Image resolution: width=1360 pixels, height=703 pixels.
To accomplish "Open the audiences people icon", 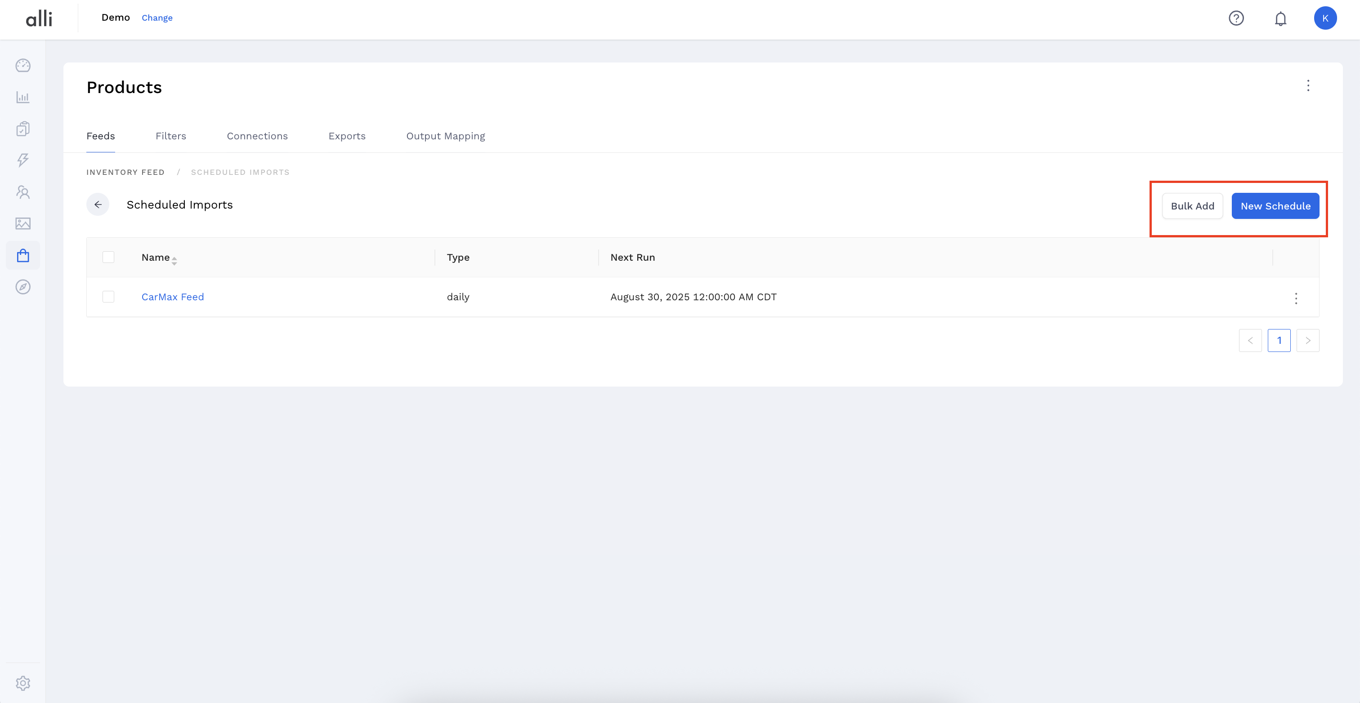I will [x=22, y=192].
